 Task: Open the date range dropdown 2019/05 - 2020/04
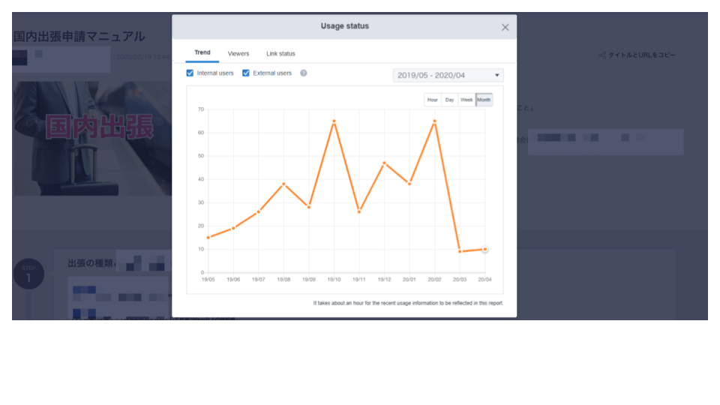(448, 76)
